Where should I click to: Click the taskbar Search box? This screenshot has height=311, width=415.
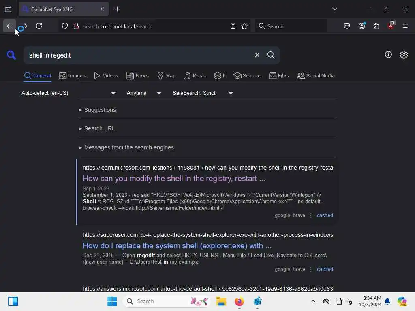167,301
